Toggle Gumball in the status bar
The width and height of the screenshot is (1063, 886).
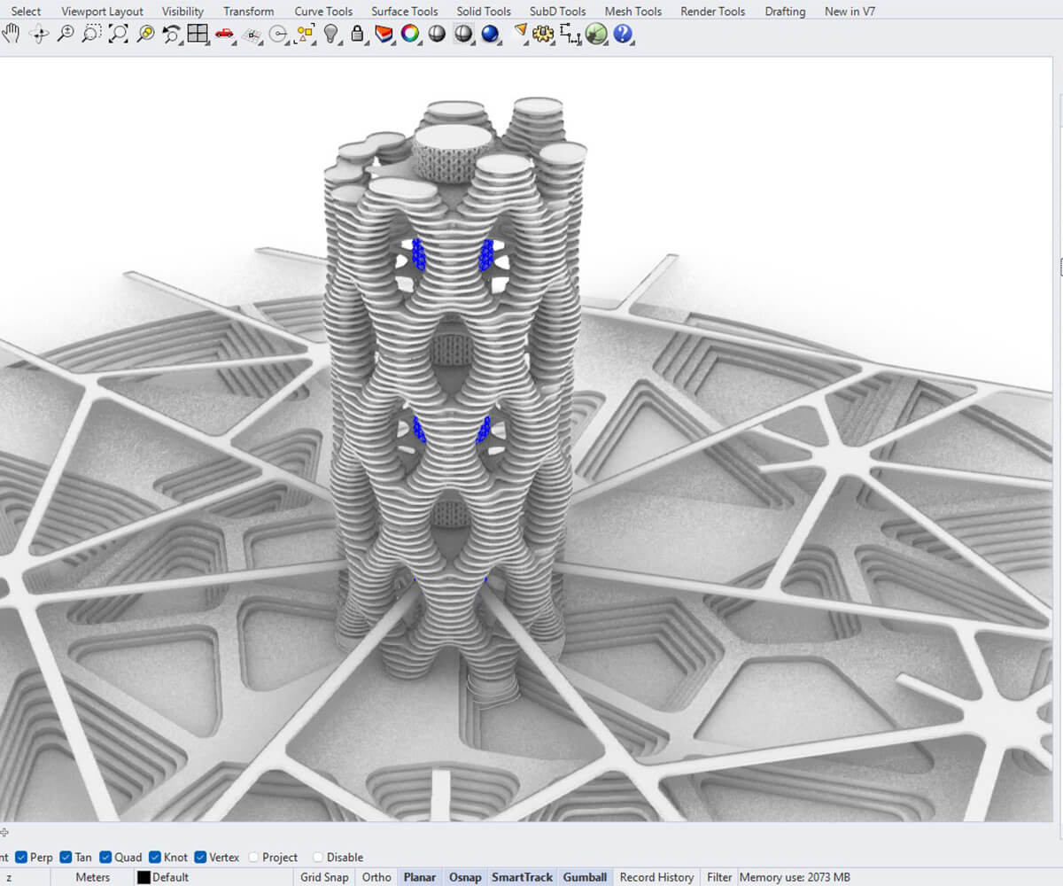point(585,876)
